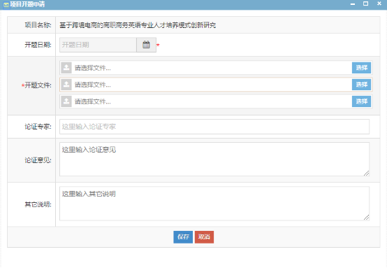Click the 开题日期 label

pos(38,45)
